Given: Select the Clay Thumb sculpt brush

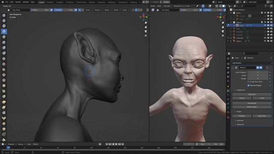Looking at the screenshot, I should tap(4, 37).
